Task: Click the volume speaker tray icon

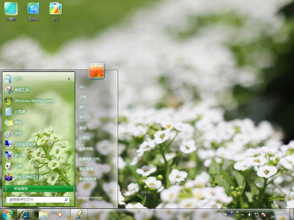Action: tap(250, 214)
